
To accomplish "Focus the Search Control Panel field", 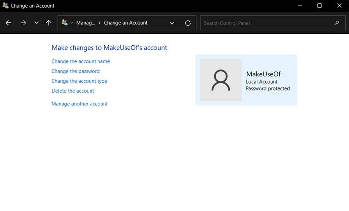I will [x=273, y=23].
